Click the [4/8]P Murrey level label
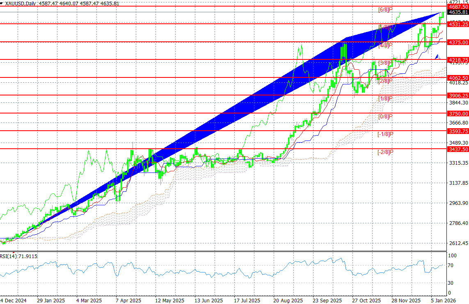The image size is (469, 304). pos(386,45)
